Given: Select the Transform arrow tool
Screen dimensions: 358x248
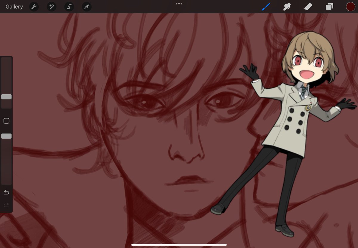Looking at the screenshot, I should [x=86, y=7].
